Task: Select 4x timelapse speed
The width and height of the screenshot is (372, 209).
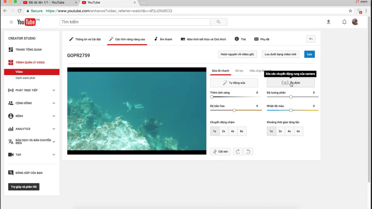Action: click(289, 131)
